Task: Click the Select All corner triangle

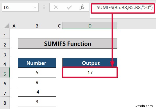Action: click(7, 26)
